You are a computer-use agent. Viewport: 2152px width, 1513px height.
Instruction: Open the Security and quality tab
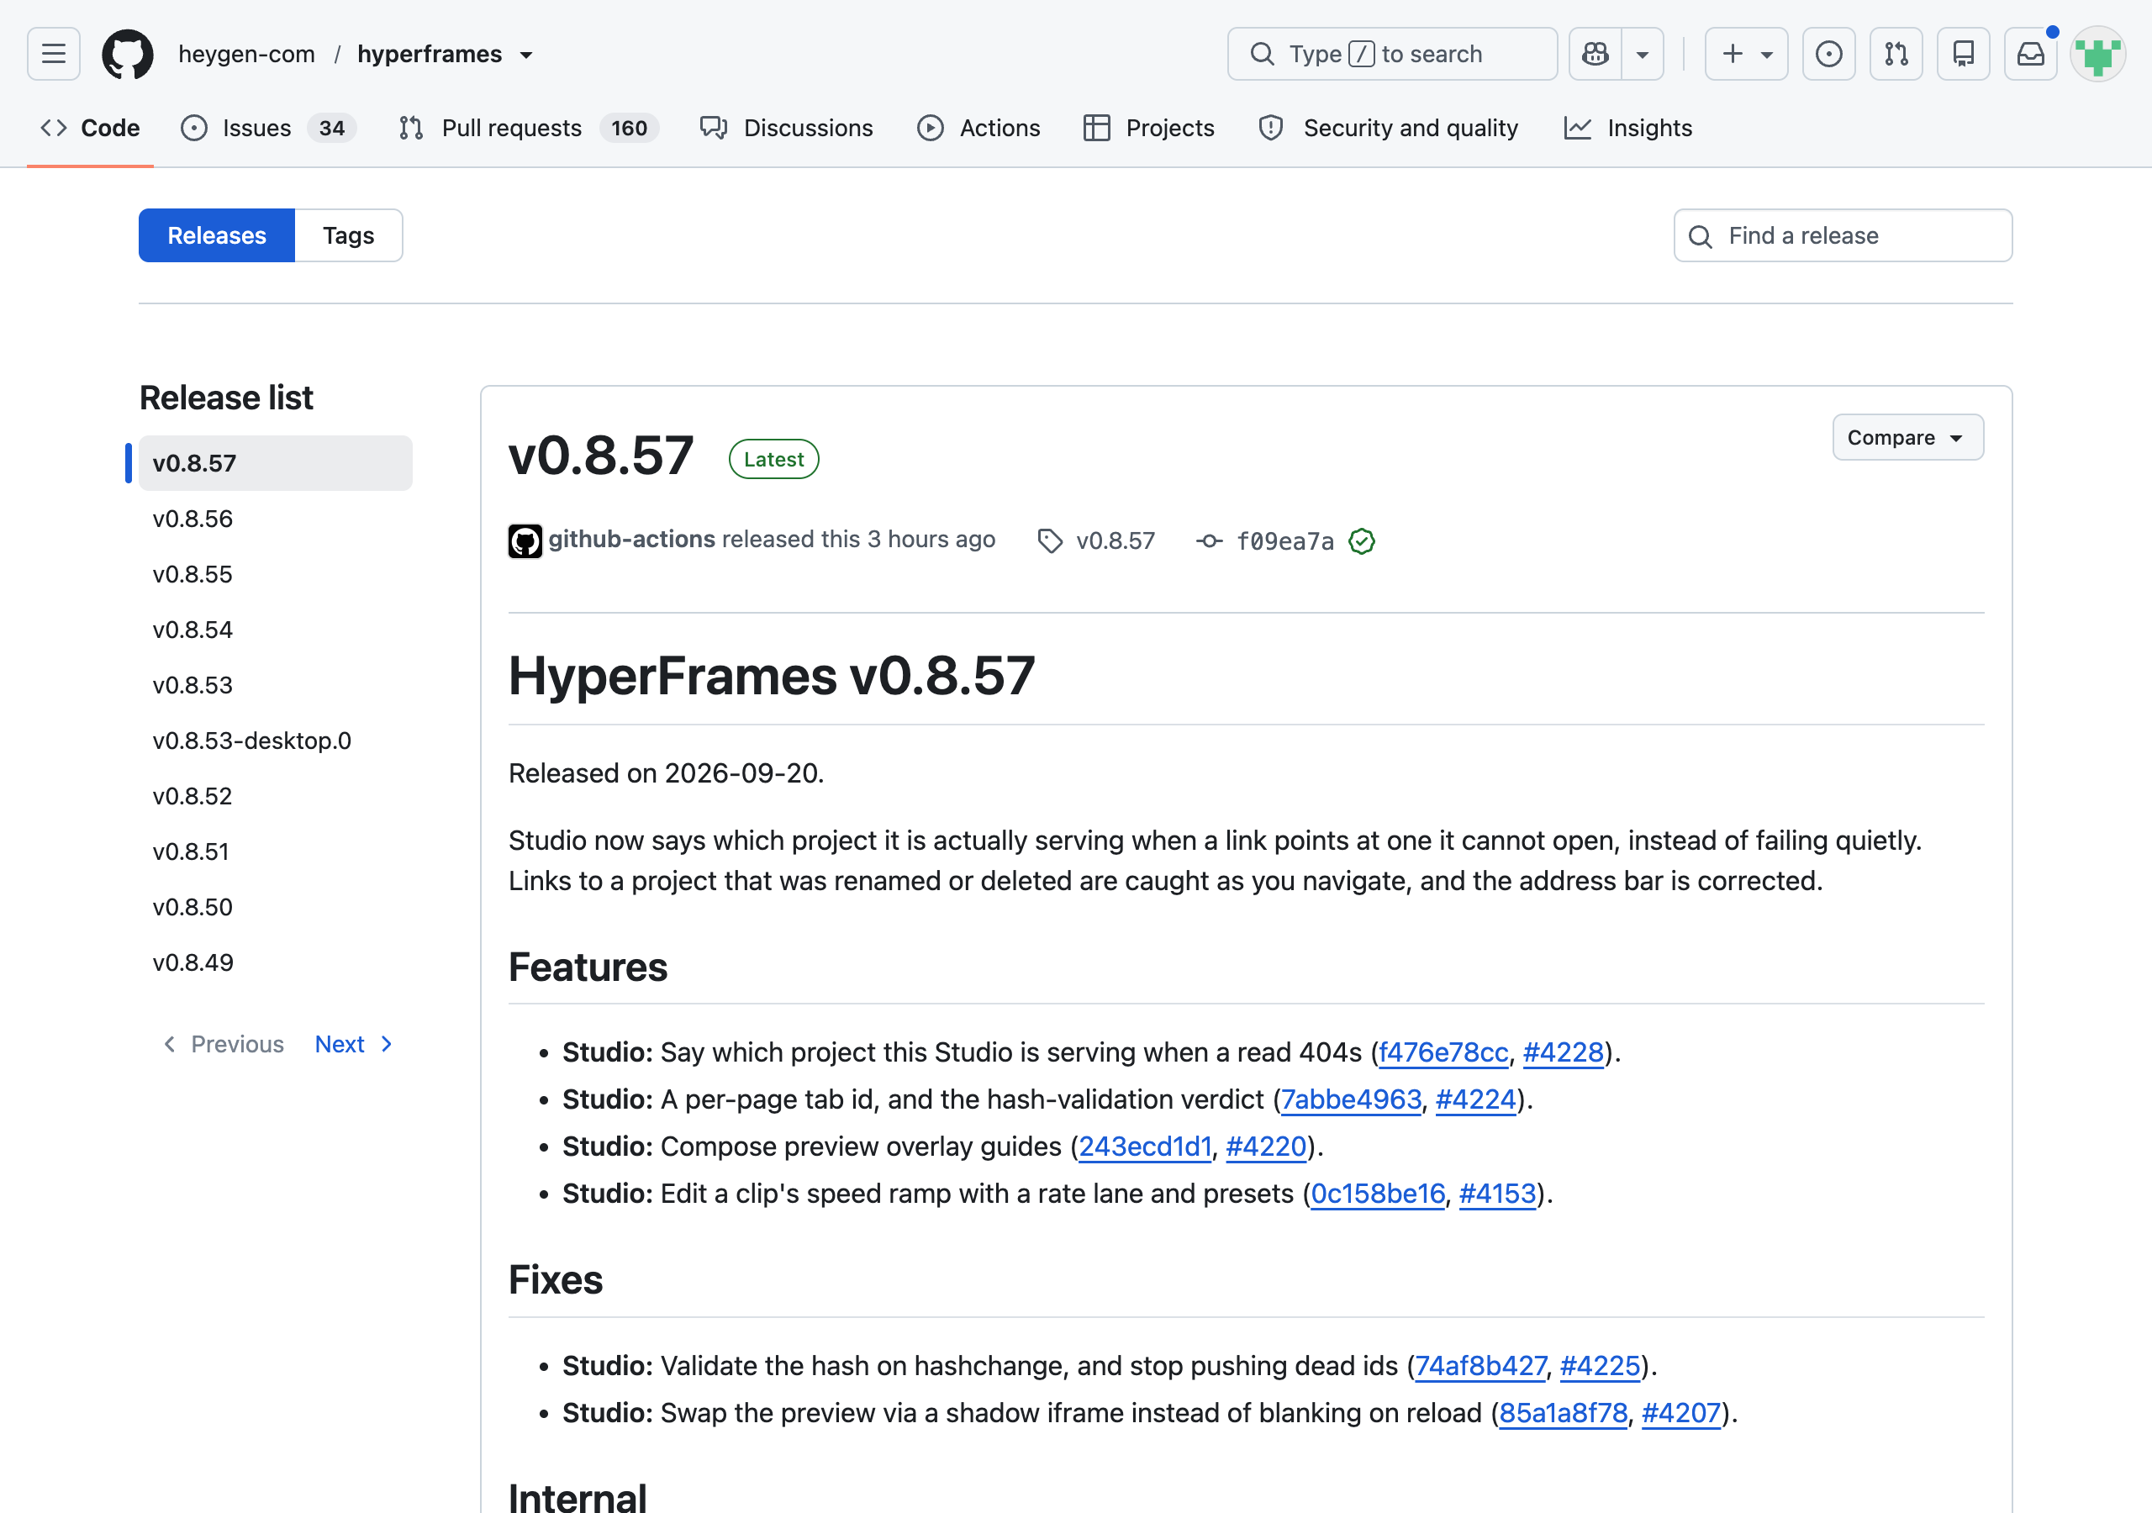click(1388, 128)
